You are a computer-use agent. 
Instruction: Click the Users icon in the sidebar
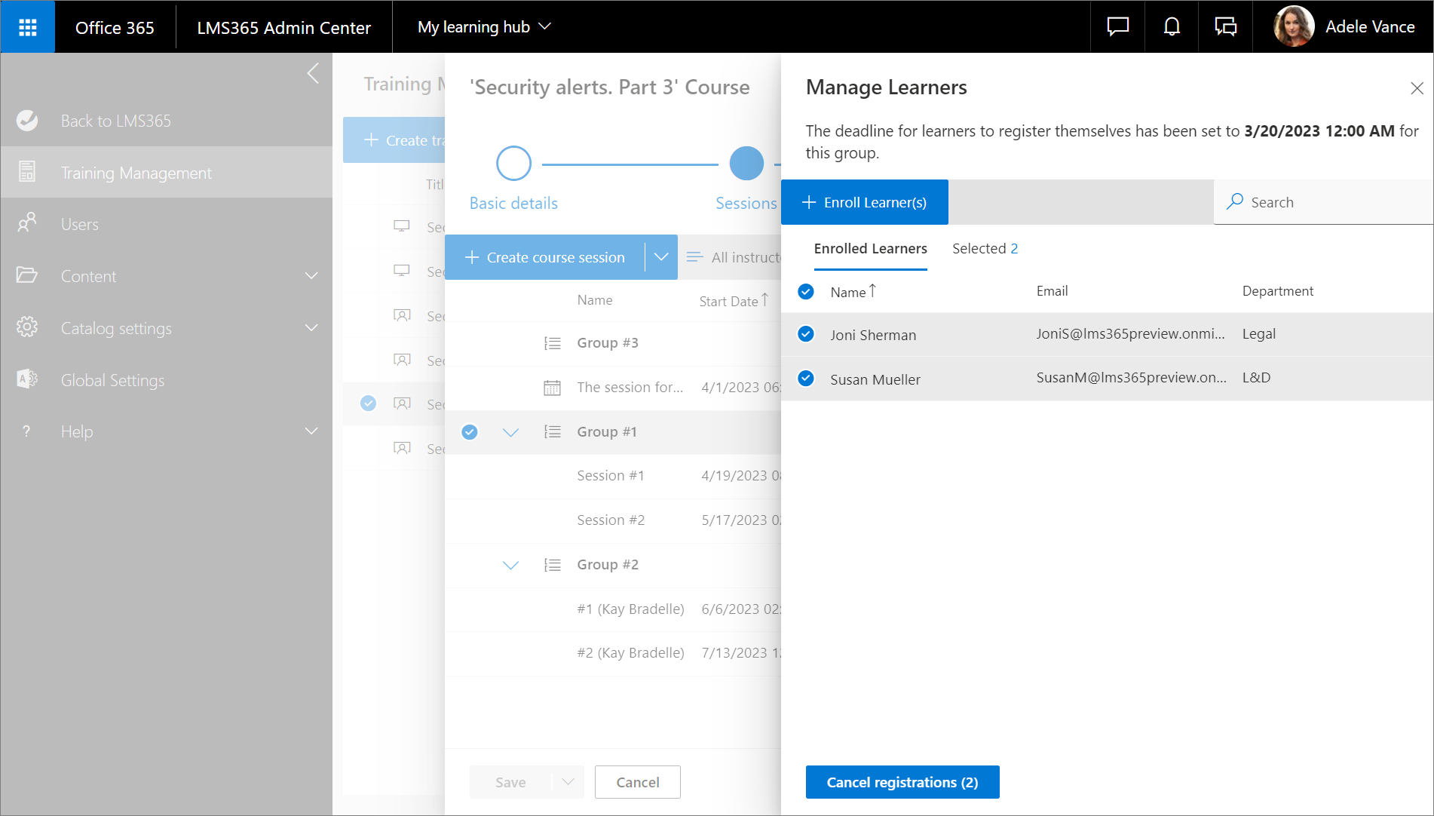coord(27,224)
